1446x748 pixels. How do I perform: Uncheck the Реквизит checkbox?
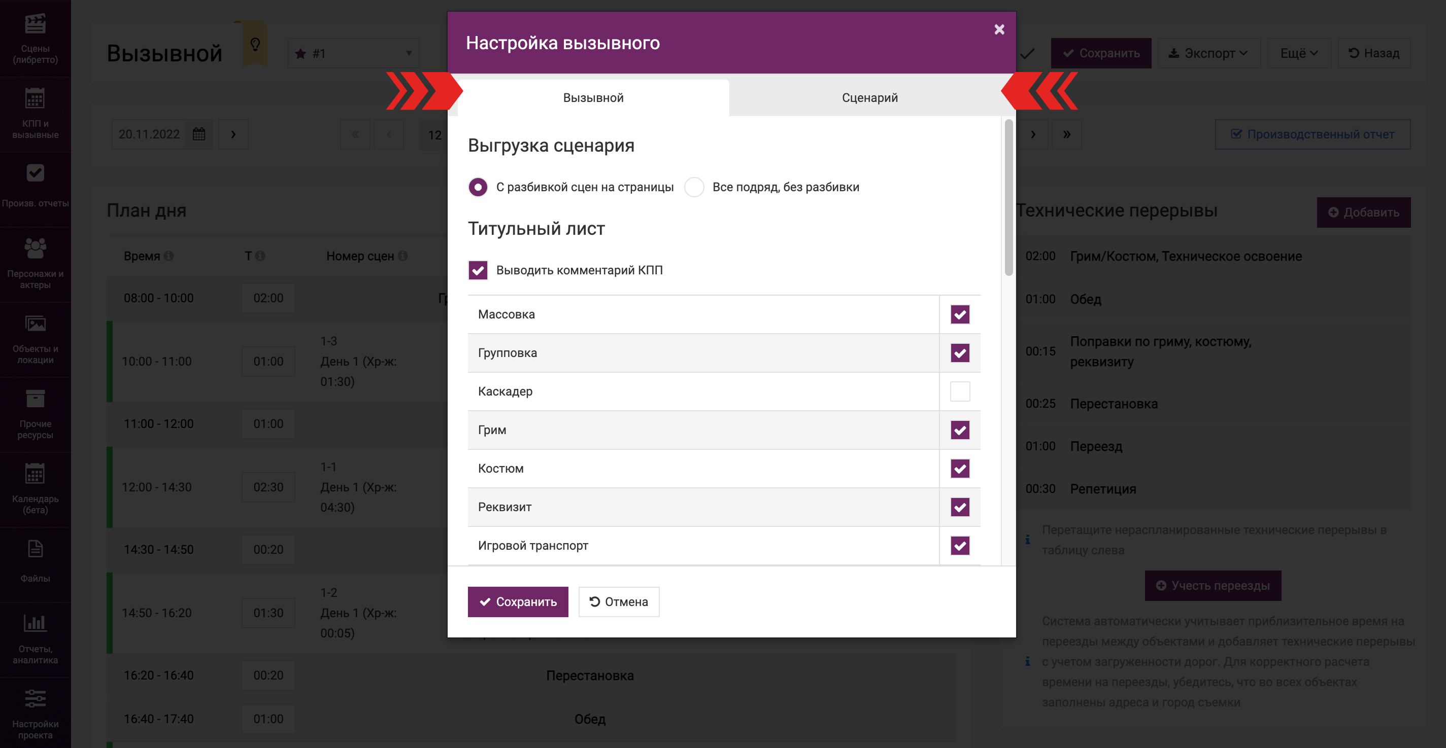coord(960,508)
